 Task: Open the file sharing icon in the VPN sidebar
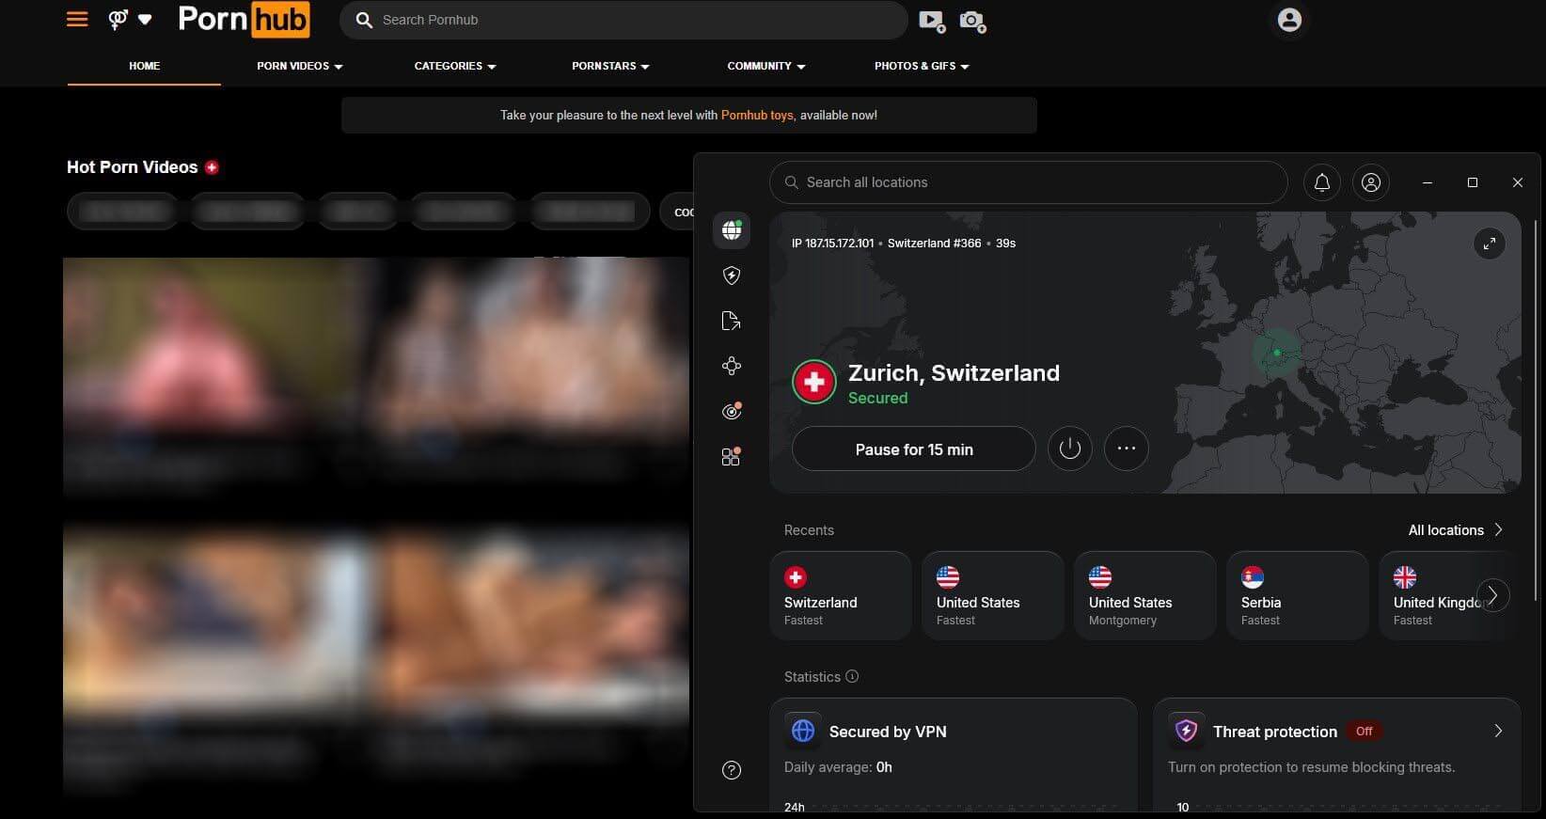click(731, 321)
